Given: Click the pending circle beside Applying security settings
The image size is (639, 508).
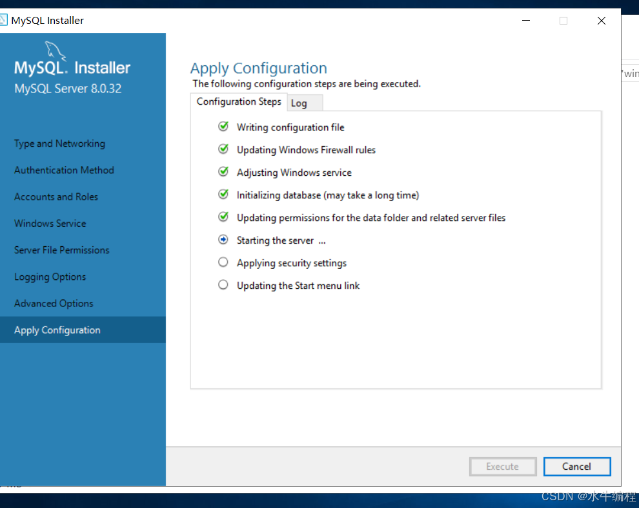Looking at the screenshot, I should (223, 262).
